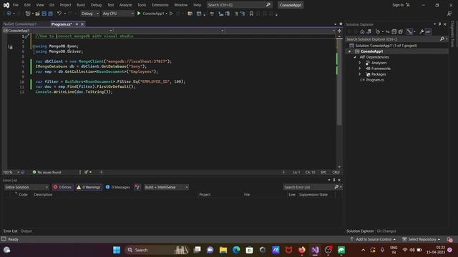Toggle Preview Selected Items in Solution Explorer
The width and height of the screenshot is (458, 257).
[428, 31]
